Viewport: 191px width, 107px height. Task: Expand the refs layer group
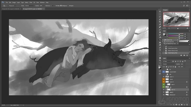click(x=166, y=74)
